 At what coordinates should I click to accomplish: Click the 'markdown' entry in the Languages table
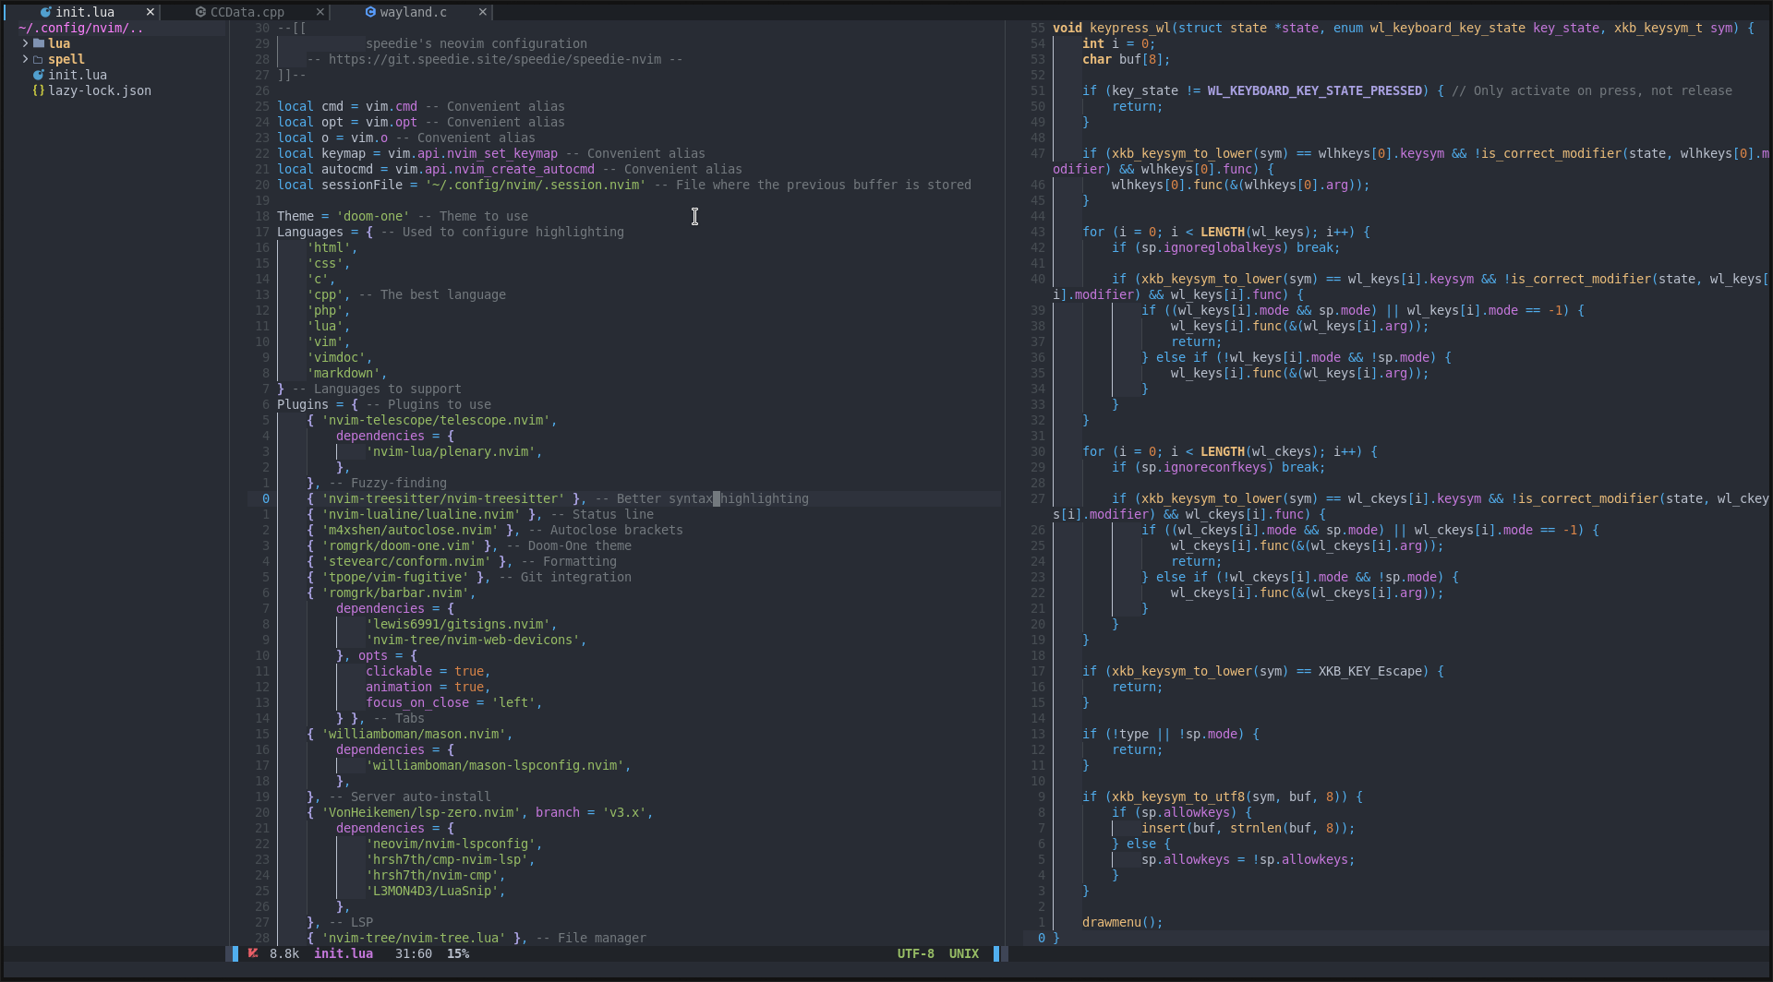(344, 373)
